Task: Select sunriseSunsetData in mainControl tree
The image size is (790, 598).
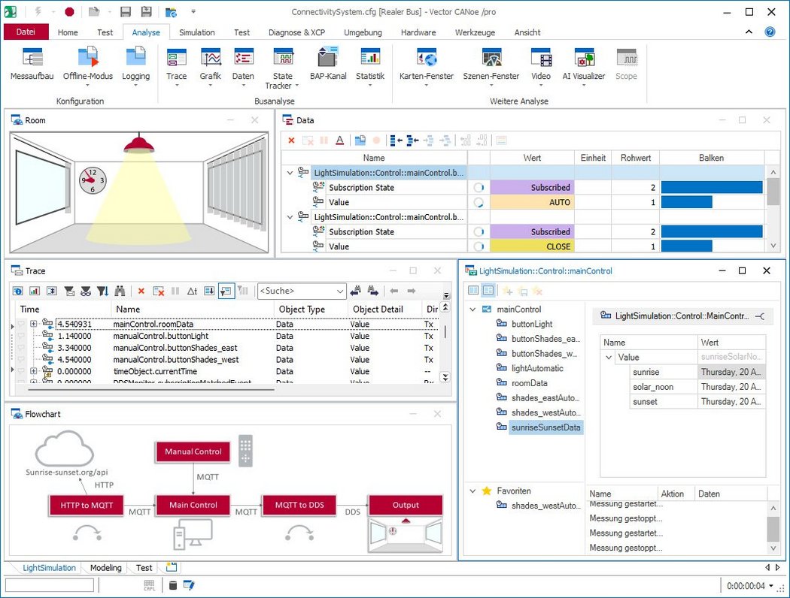Action: 545,427
